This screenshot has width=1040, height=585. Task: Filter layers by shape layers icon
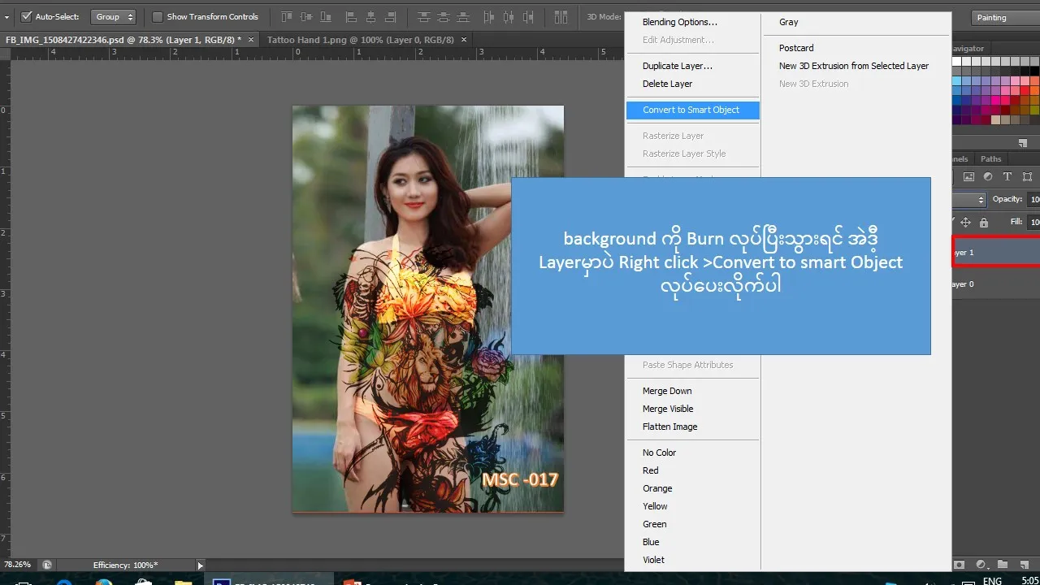tap(1028, 176)
